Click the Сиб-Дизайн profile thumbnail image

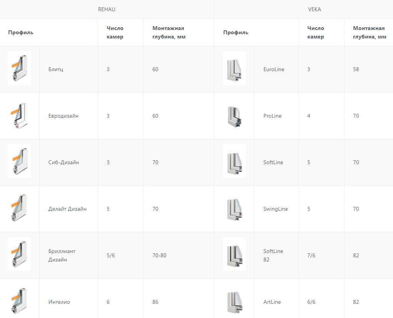(x=19, y=161)
